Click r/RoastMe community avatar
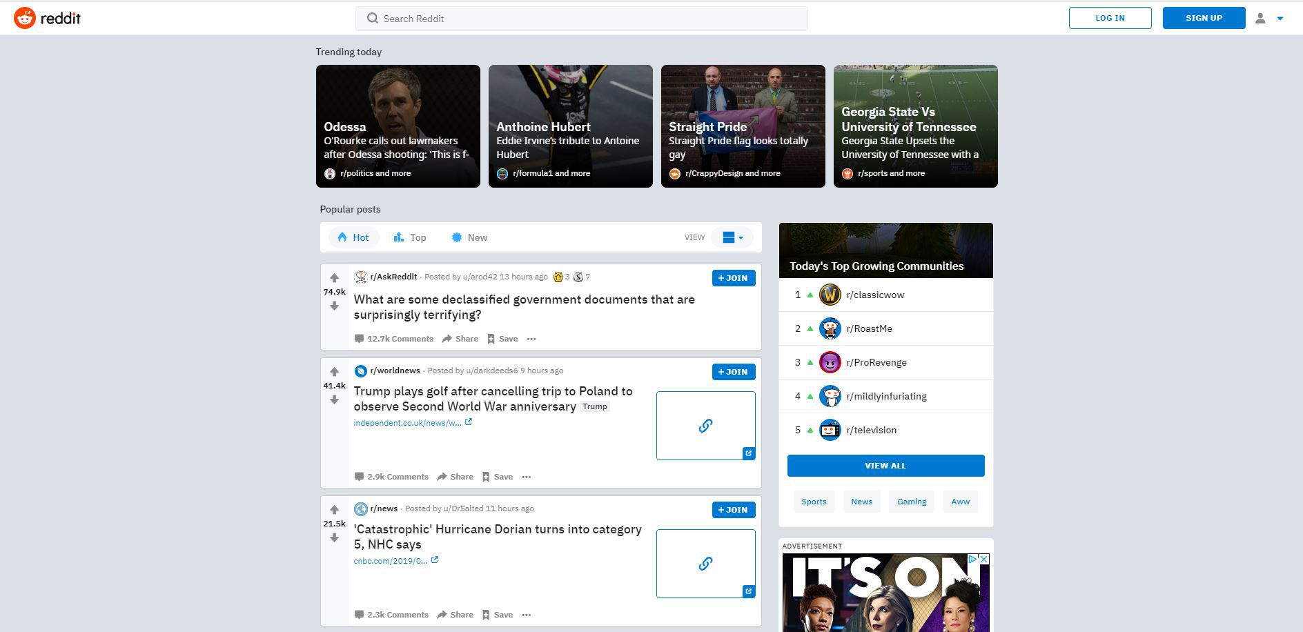Image resolution: width=1303 pixels, height=632 pixels. pos(830,328)
